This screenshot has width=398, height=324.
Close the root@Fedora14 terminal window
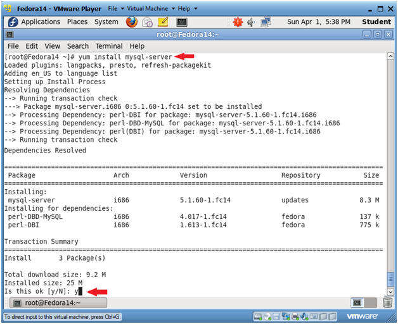click(388, 34)
